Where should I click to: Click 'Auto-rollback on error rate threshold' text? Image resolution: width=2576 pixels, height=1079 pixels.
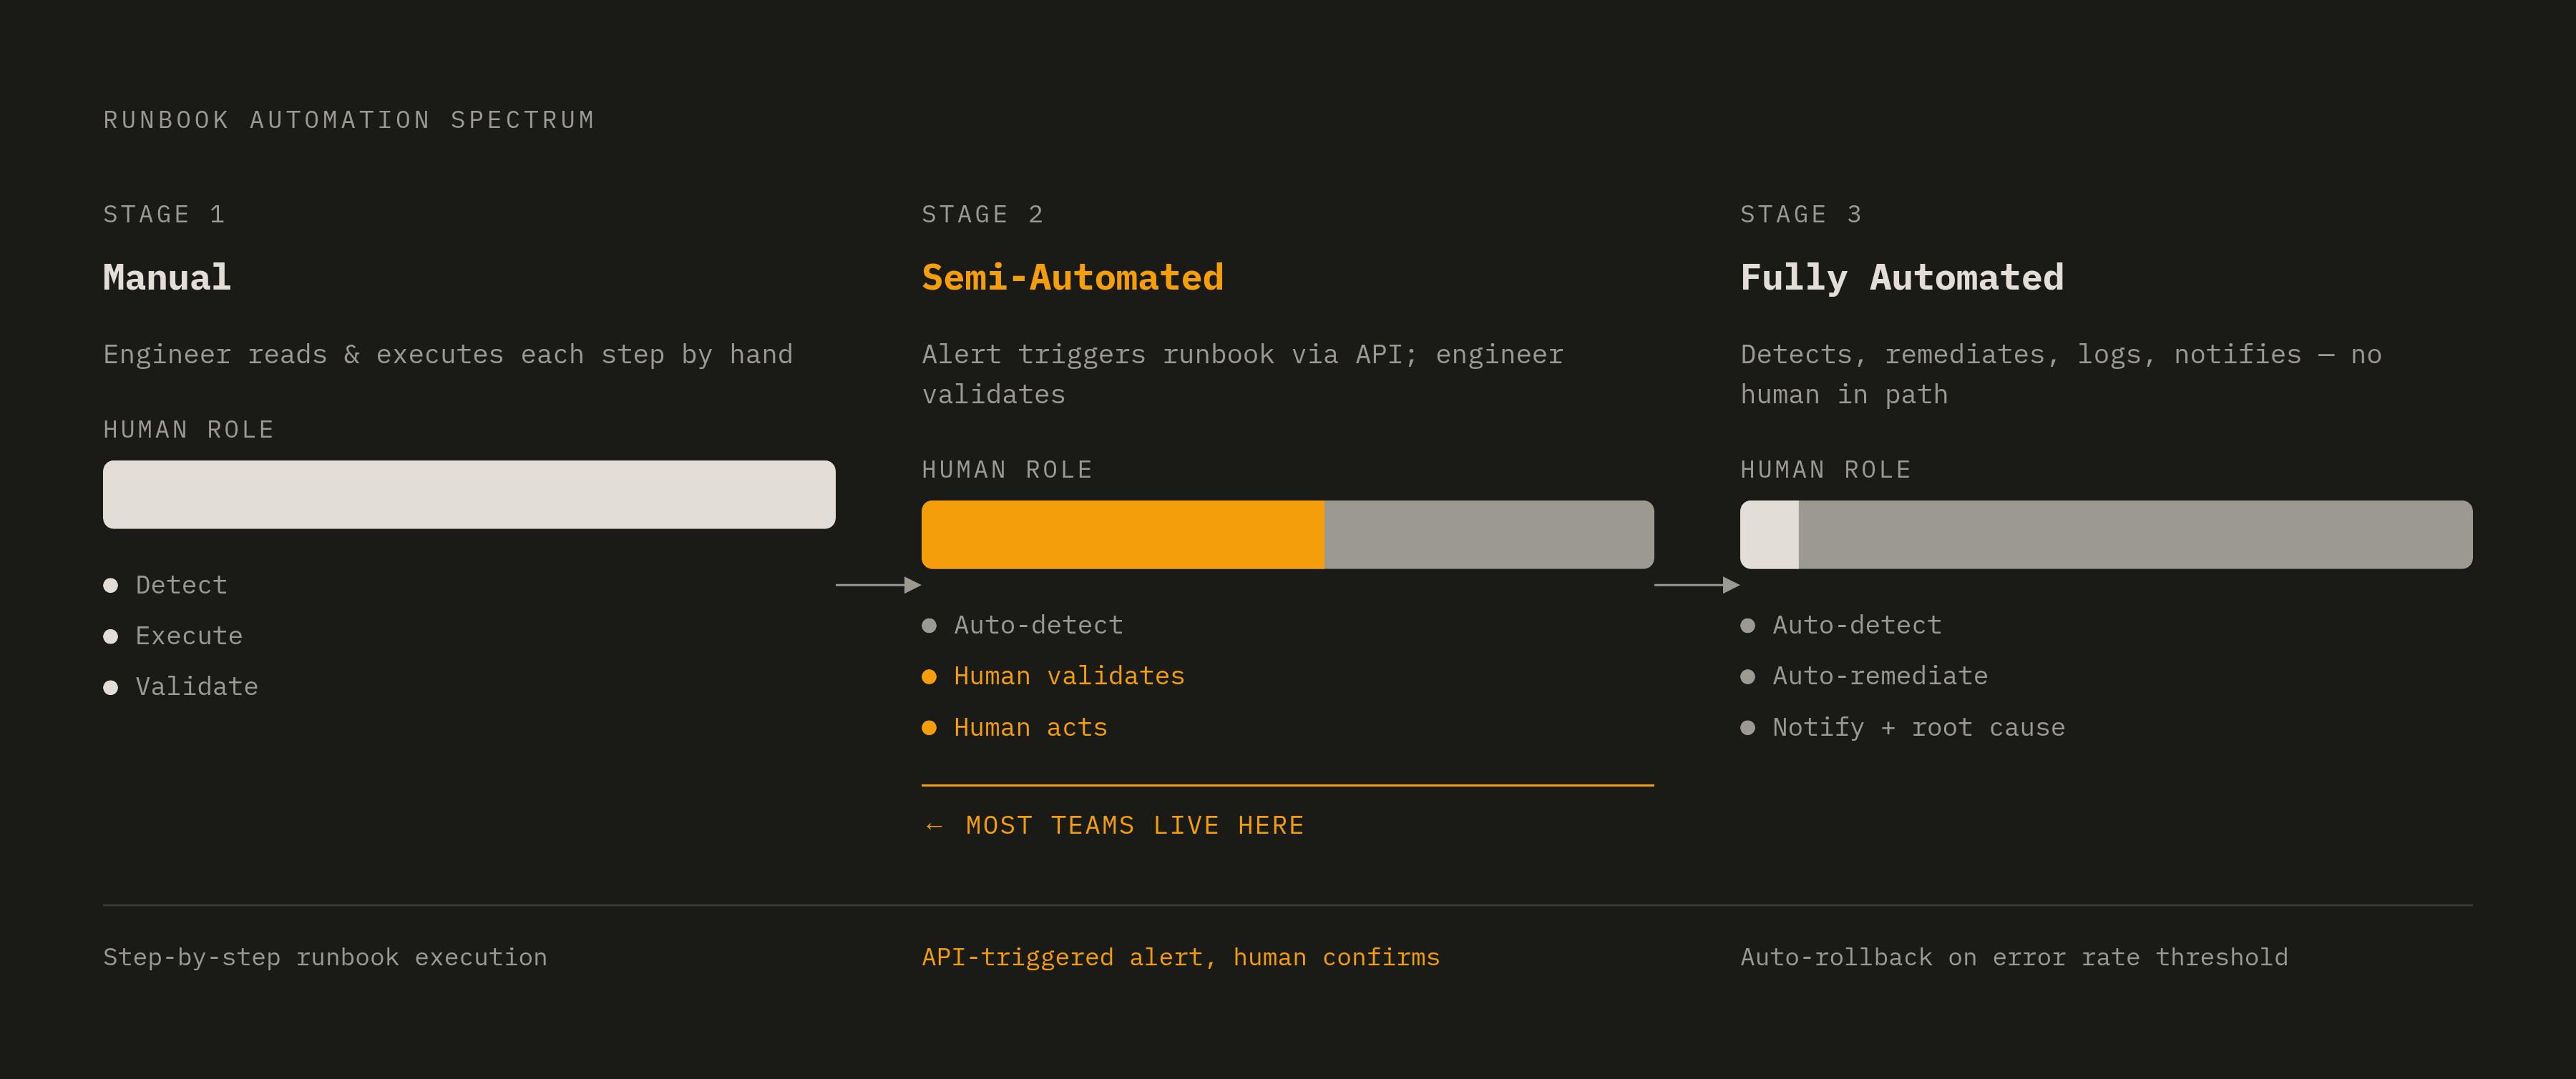click(2014, 957)
